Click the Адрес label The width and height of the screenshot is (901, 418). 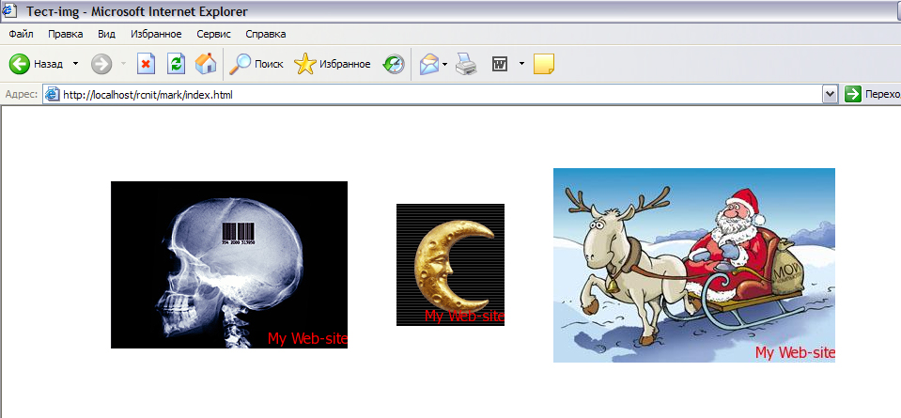click(22, 94)
